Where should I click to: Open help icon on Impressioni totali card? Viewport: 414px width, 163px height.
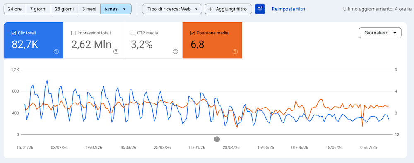116,52
